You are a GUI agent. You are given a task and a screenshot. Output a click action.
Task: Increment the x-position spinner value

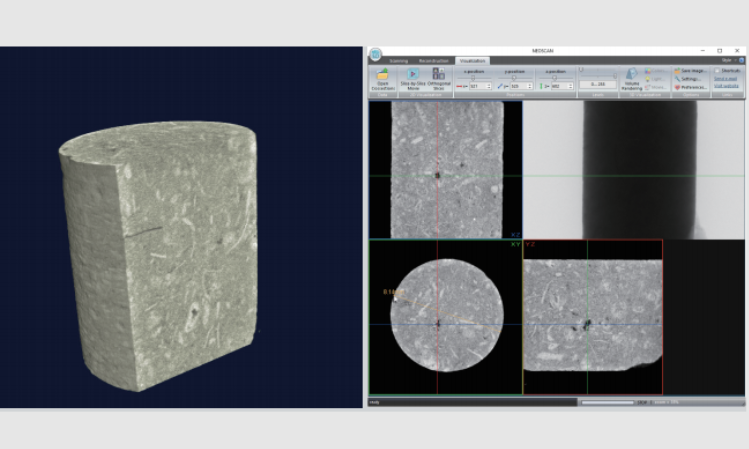pyautogui.click(x=490, y=85)
